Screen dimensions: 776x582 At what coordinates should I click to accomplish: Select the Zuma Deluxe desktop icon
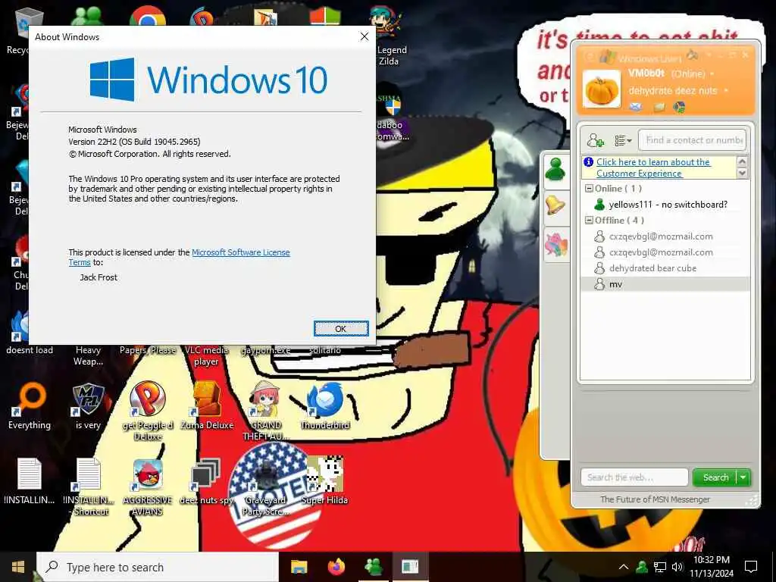click(x=207, y=405)
